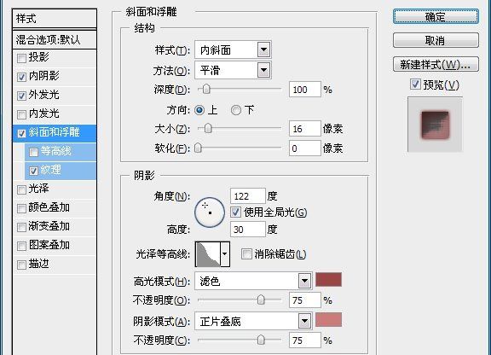This screenshot has height=355, width=491.
Task: Click the 大小 size slider handle
Action: [x=208, y=128]
